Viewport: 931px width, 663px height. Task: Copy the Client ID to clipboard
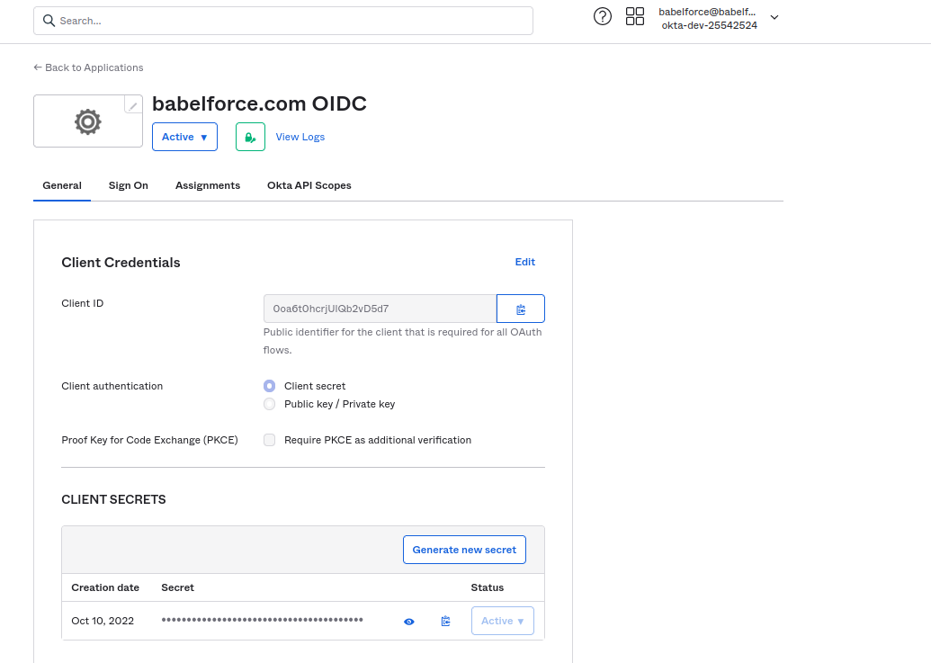(521, 309)
